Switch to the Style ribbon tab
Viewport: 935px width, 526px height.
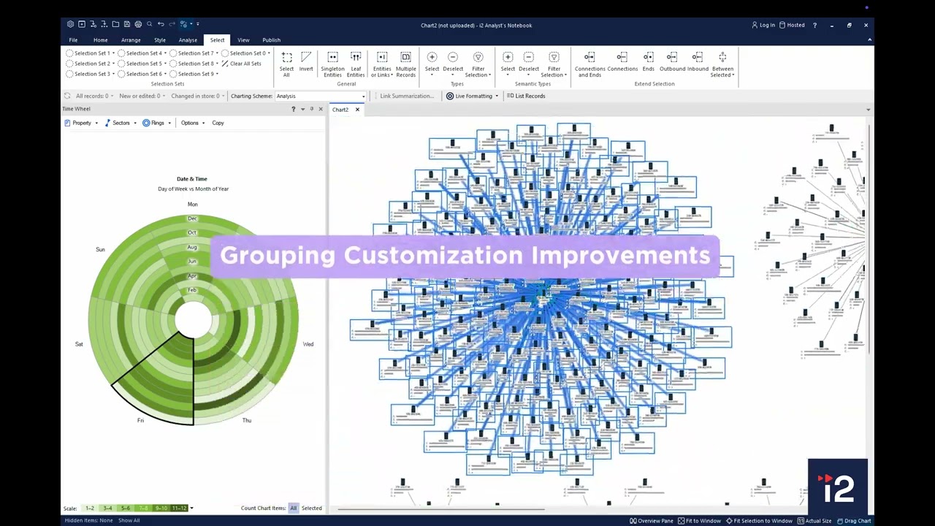tap(160, 40)
